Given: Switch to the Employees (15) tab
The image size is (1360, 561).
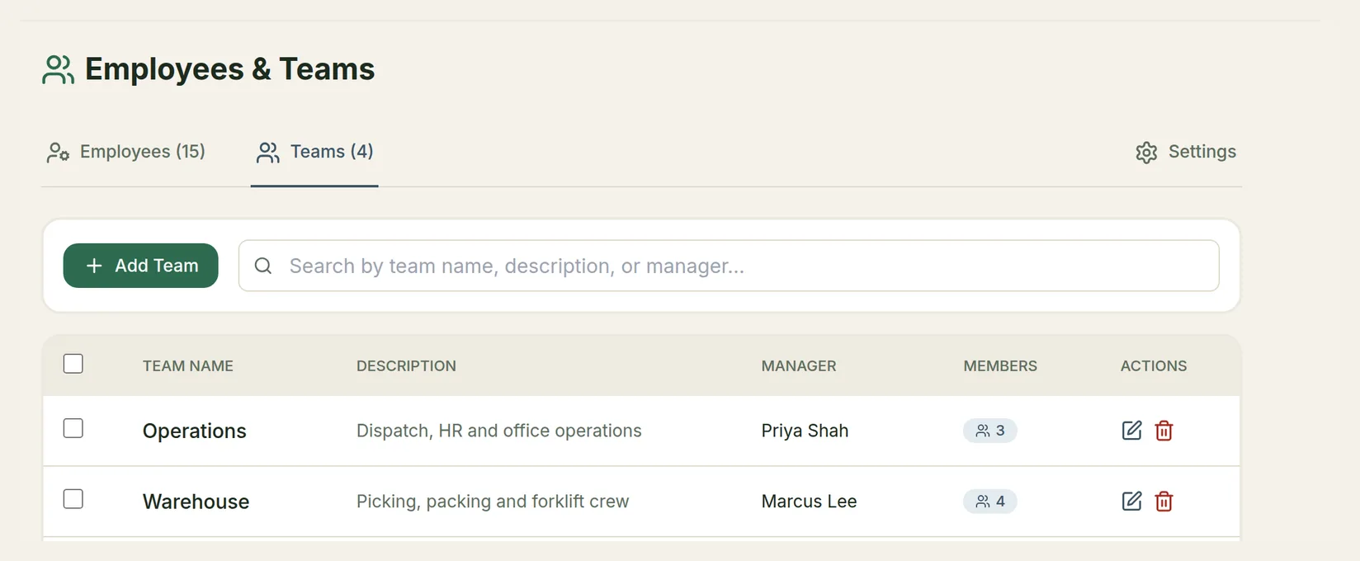Looking at the screenshot, I should (x=126, y=152).
